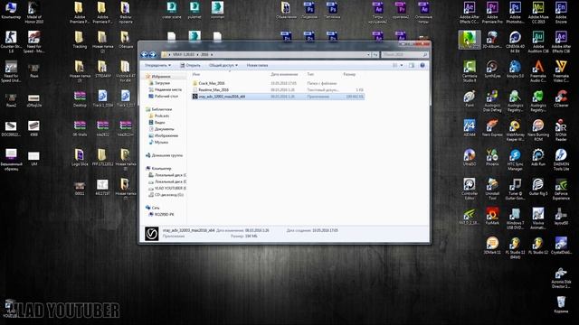Toggle the preview pane icon
This screenshot has height=325, width=579.
pyautogui.click(x=412, y=65)
